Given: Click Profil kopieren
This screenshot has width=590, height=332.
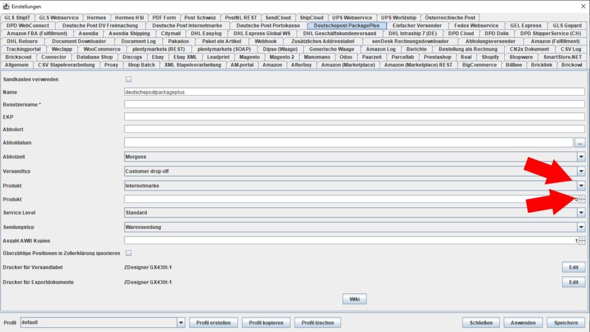Looking at the screenshot, I should (x=266, y=323).
